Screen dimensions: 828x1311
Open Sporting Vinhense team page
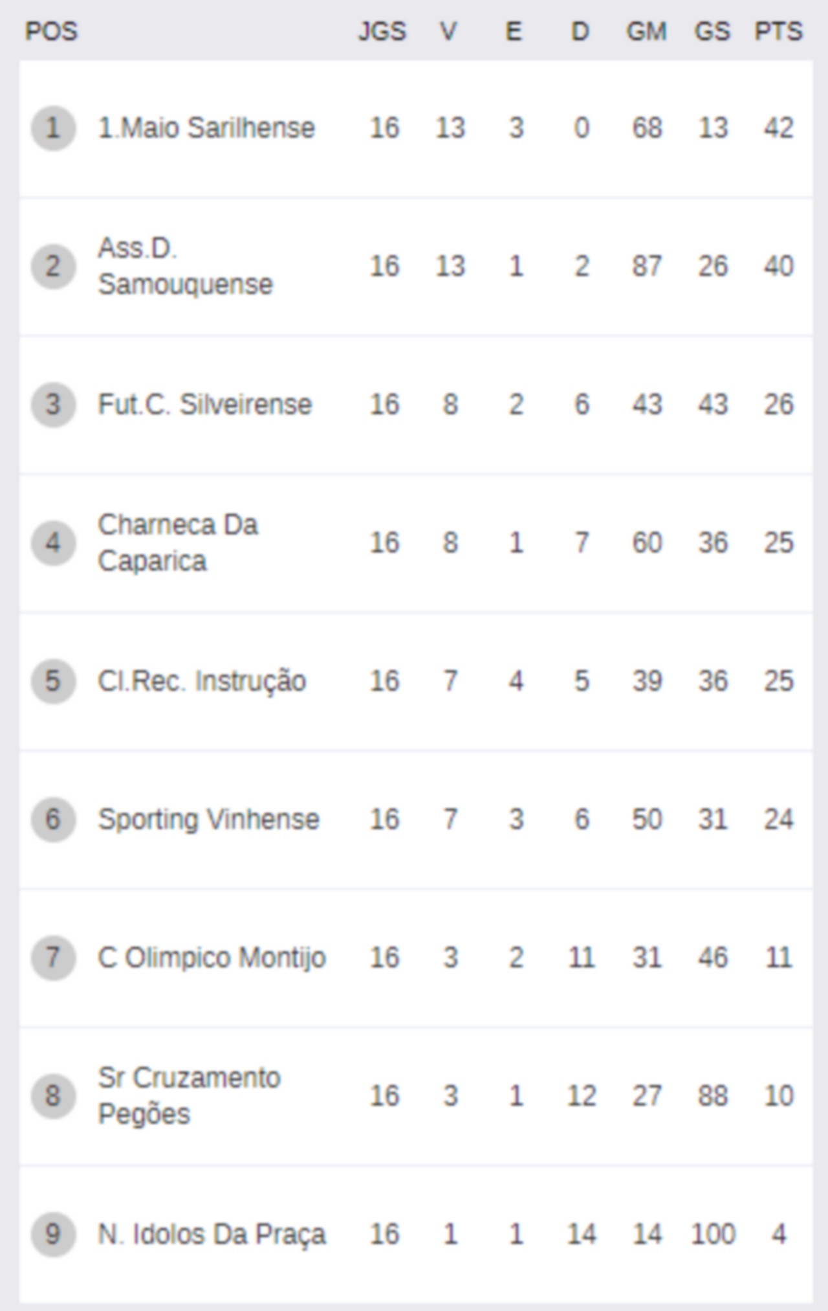tap(208, 820)
